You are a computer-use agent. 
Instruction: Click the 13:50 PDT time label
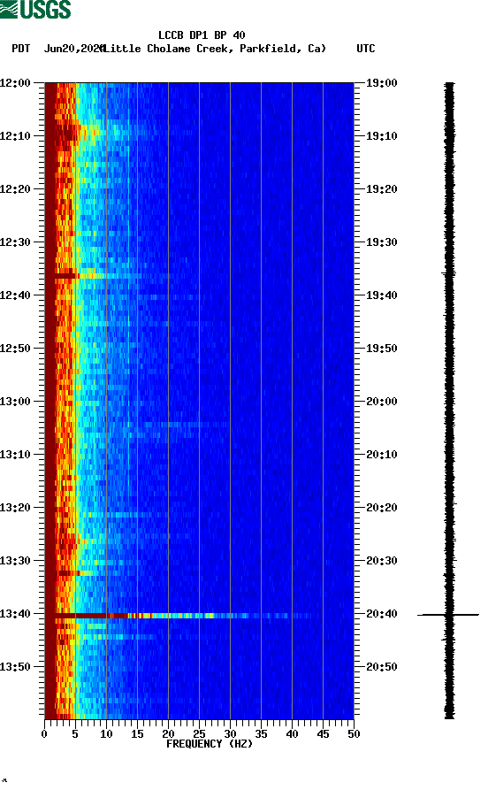click(15, 666)
